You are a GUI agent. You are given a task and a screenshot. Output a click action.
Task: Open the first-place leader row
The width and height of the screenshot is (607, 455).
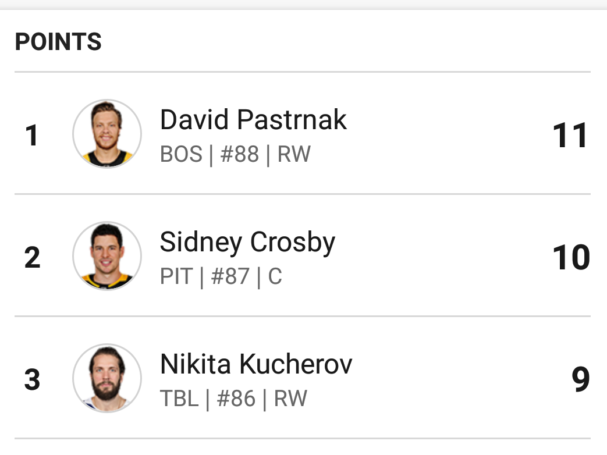(303, 133)
